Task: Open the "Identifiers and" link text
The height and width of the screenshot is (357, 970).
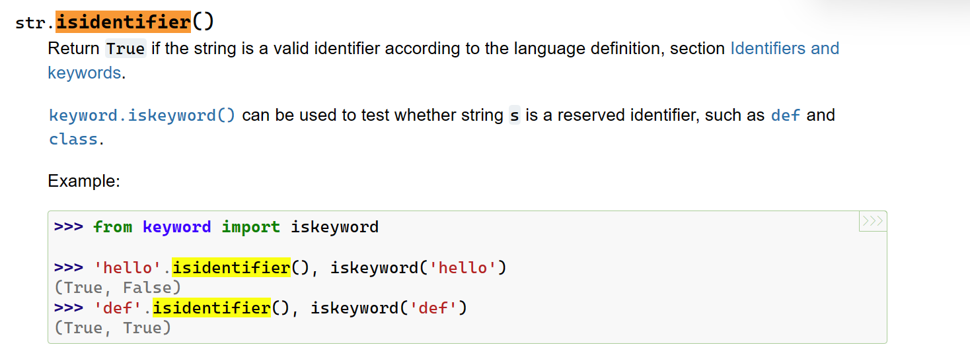Action: tap(784, 48)
